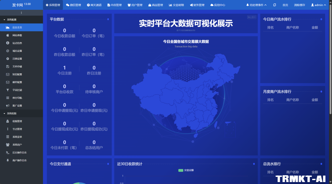The width and height of the screenshot is (332, 184).
Task: Click the 独立显示 button on the banner
Action: click(x=252, y=17)
